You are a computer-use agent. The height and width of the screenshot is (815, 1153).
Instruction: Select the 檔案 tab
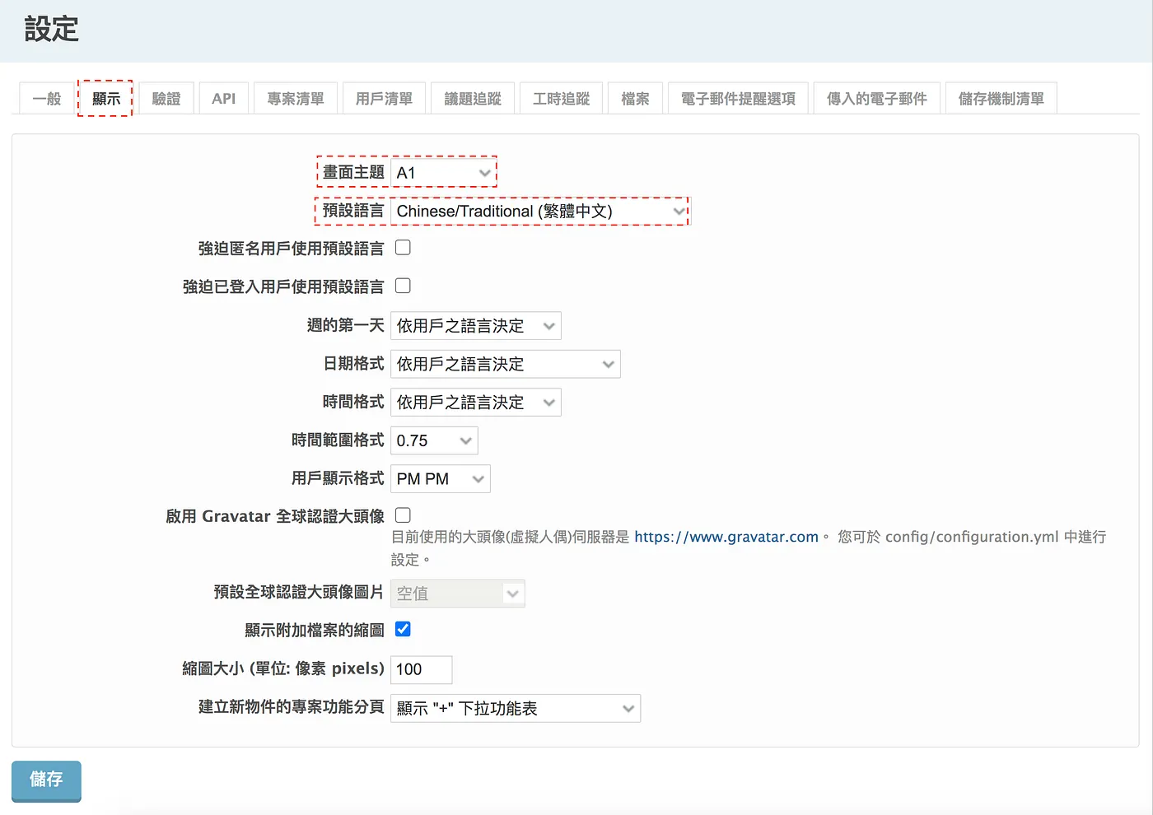coord(635,99)
